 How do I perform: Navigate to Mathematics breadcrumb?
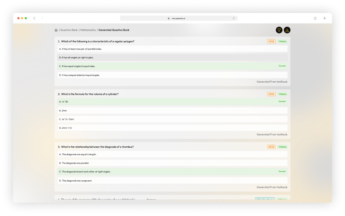tap(88, 30)
